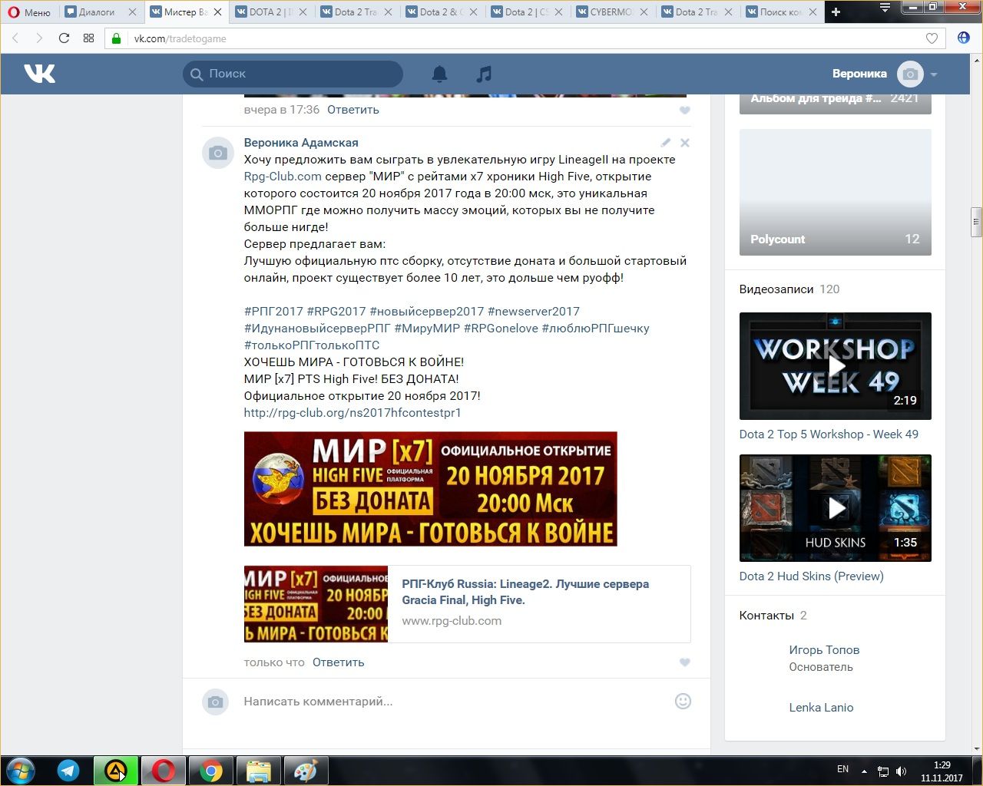Open File Explorer from the taskbar
Screen dimensions: 983x786
[x=259, y=770]
